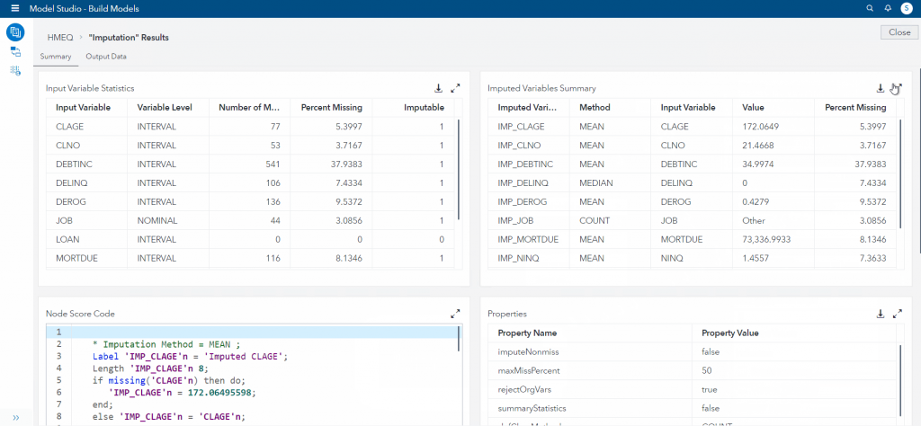921x426 pixels.
Task: Click the Method column header
Action: pyautogui.click(x=595, y=107)
